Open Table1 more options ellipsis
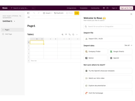 pyautogui.click(x=77, y=34)
